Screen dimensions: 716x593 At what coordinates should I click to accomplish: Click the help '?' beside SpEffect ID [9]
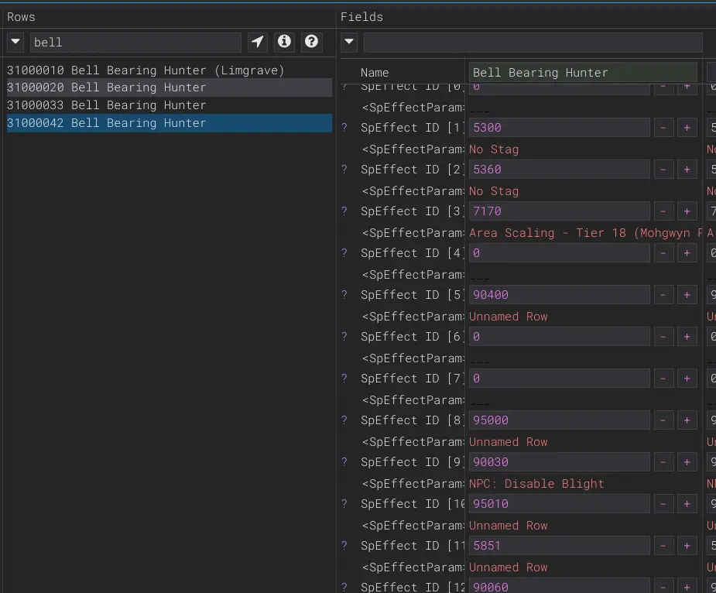(x=344, y=462)
